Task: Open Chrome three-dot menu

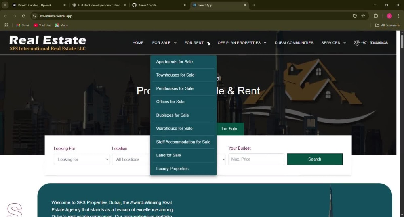Action: tap(398, 16)
